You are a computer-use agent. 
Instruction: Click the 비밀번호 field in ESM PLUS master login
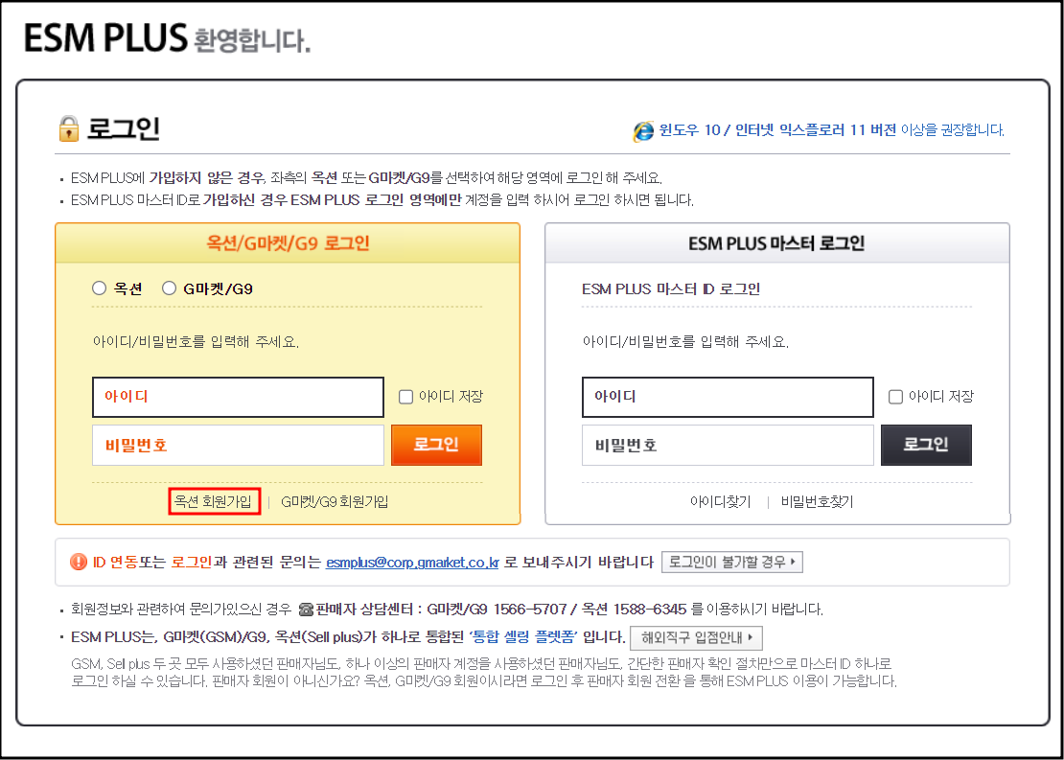728,445
